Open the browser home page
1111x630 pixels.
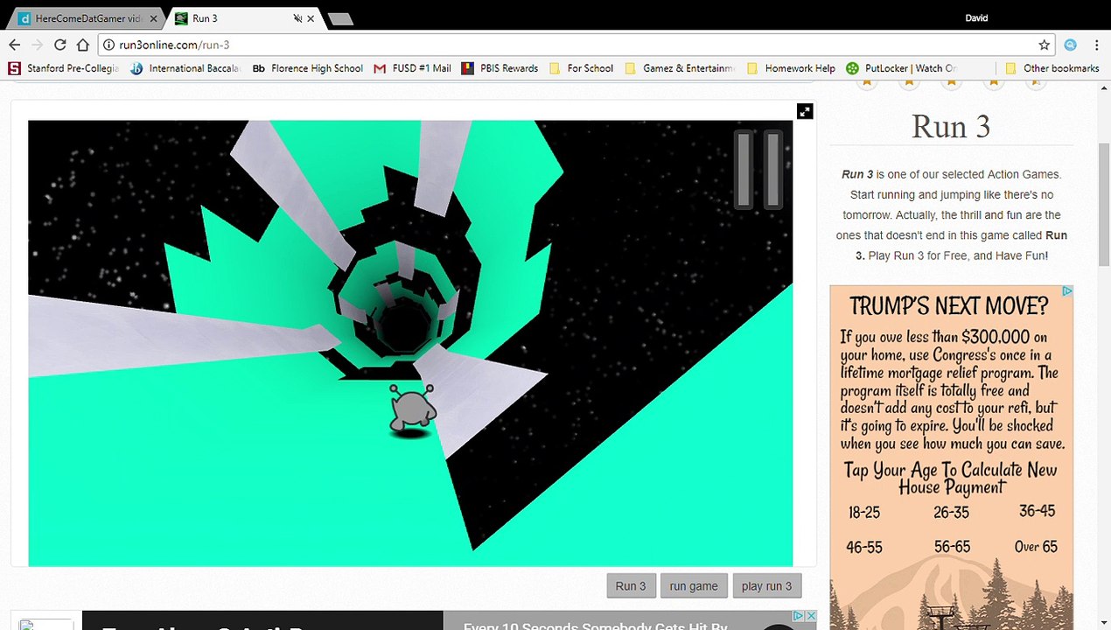click(x=82, y=45)
